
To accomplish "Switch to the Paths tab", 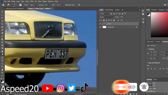I will pyautogui.click(x=155, y=79).
